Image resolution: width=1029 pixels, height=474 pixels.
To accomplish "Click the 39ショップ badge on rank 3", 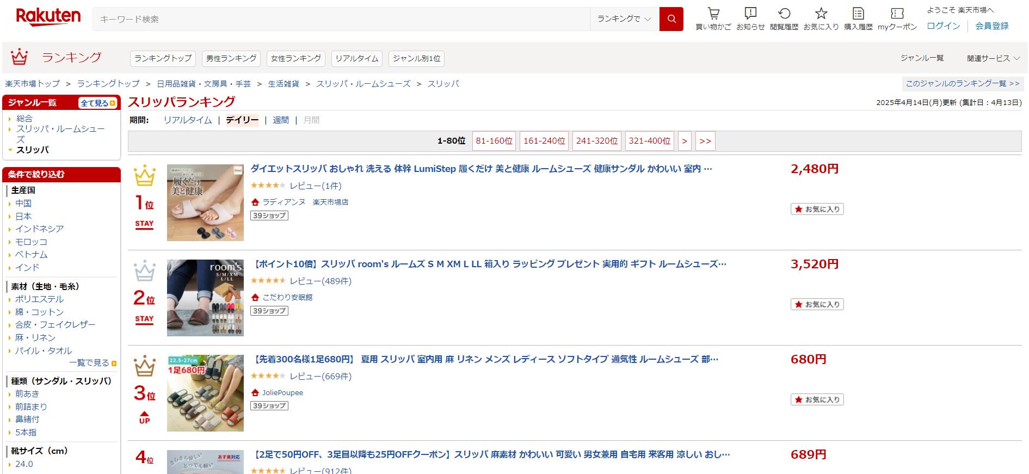I will pos(269,405).
